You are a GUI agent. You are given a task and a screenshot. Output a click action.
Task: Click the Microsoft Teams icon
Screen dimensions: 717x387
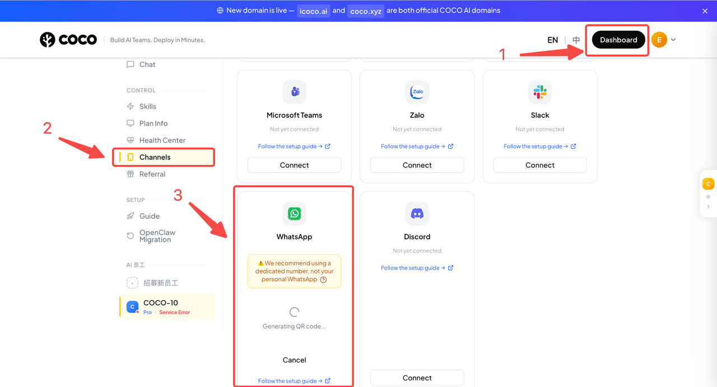[x=294, y=92]
